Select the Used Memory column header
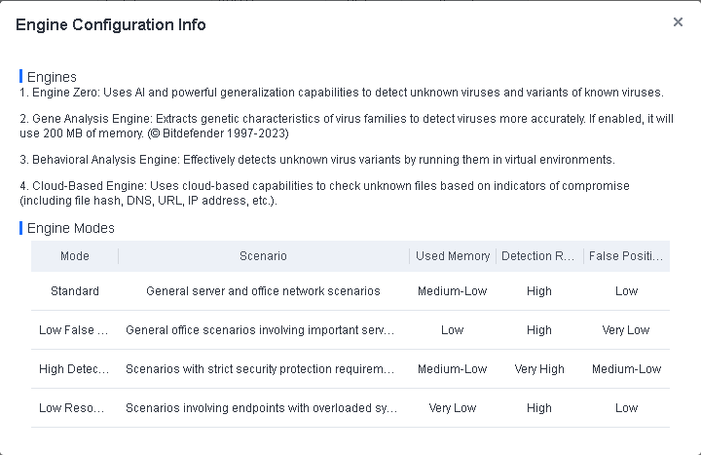This screenshot has width=701, height=455. tap(453, 256)
